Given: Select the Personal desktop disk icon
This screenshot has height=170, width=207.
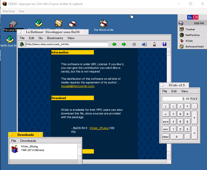Looking at the screenshot, I should tap(13, 24).
